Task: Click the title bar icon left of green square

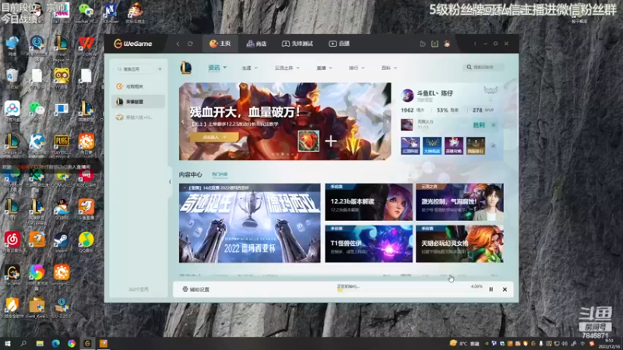Action: (422, 44)
